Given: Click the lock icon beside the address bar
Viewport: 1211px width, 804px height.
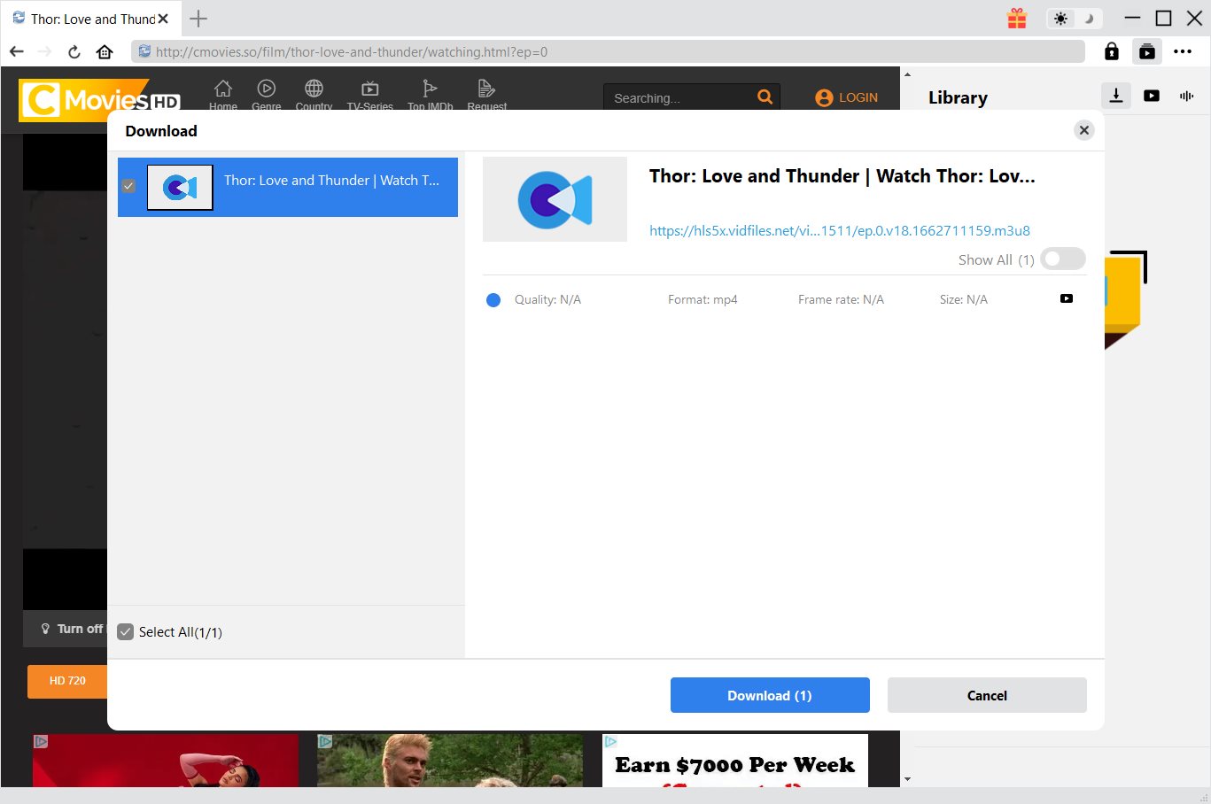Looking at the screenshot, I should point(1112,51).
